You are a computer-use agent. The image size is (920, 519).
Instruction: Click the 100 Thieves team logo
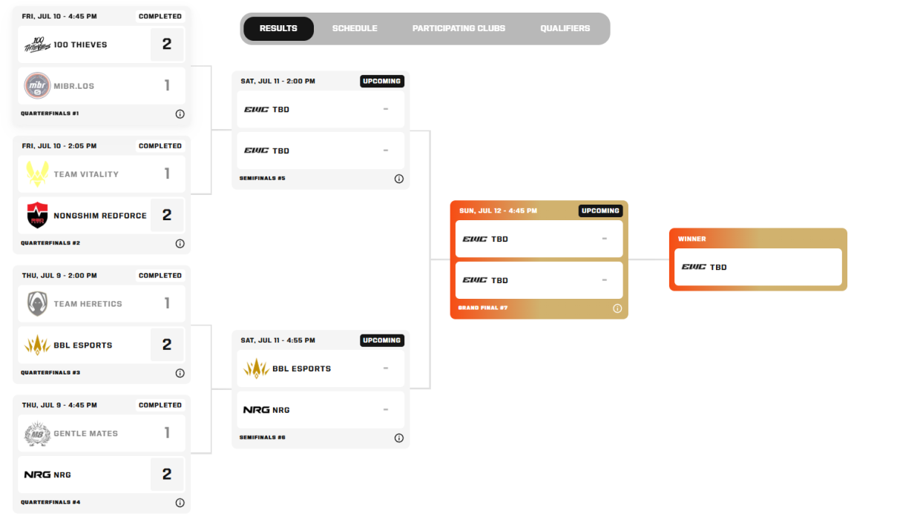click(37, 44)
